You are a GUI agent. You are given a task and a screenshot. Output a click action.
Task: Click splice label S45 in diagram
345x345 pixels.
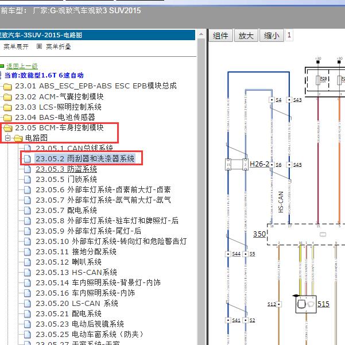point(297,165)
